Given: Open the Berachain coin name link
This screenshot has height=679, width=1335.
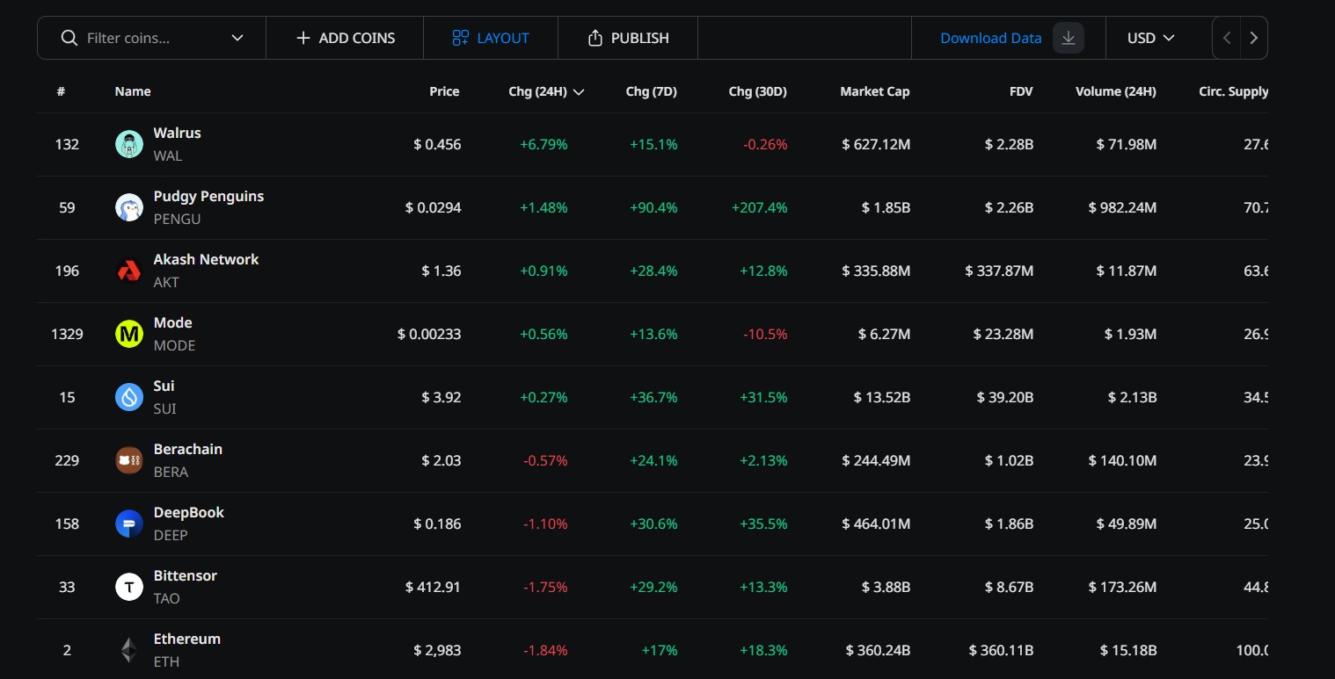Looking at the screenshot, I should point(188,449).
